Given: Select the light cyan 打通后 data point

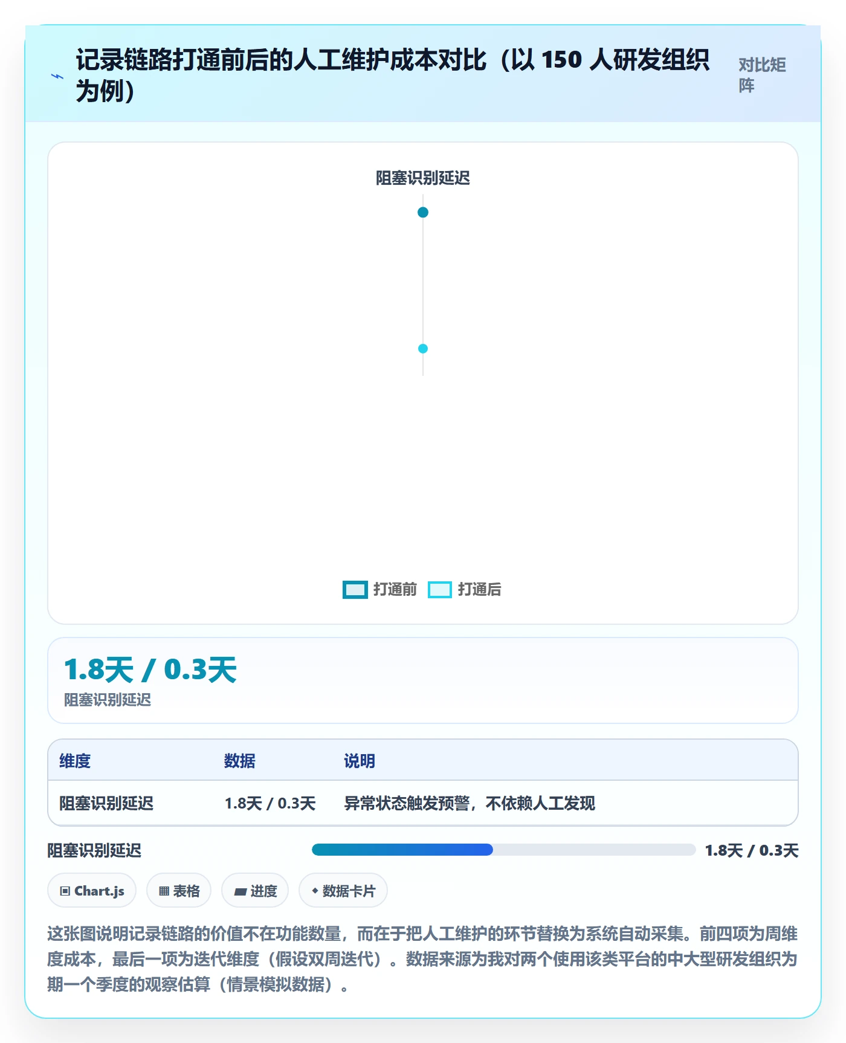Looking at the screenshot, I should coord(423,349).
